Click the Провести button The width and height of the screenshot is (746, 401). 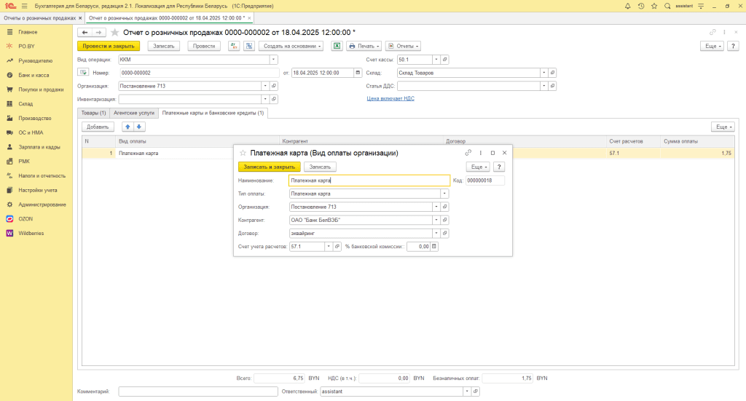click(x=204, y=46)
